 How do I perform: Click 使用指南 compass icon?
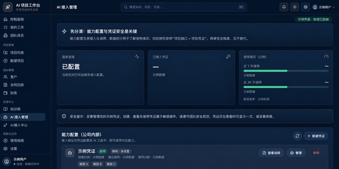coord(5,141)
